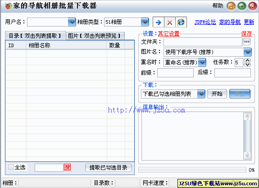The height and width of the screenshot is (188, 259).
Task: Expand the 图片名 naming dropdown
Action: (248, 52)
